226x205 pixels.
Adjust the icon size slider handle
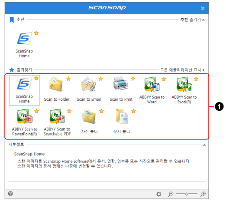click(187, 194)
